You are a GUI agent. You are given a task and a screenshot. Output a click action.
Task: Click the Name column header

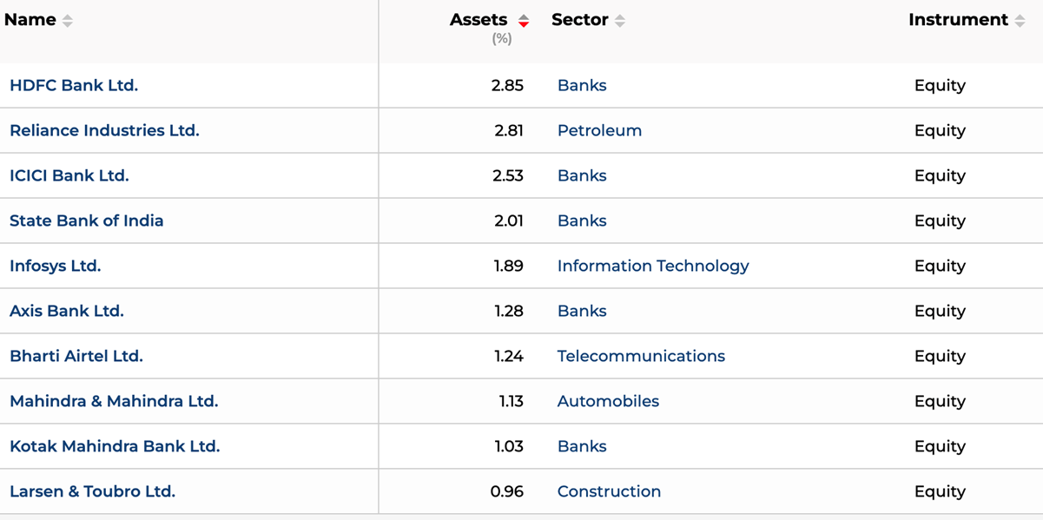(x=30, y=20)
